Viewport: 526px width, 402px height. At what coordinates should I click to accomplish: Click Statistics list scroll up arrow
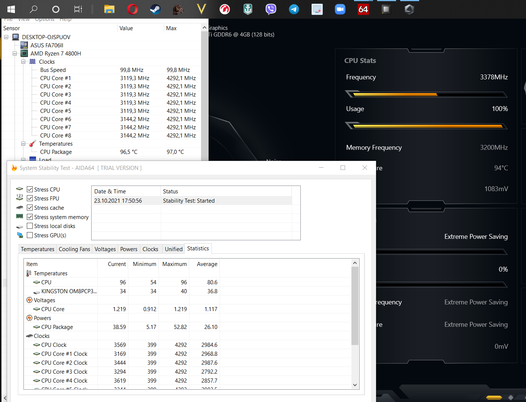(x=355, y=263)
